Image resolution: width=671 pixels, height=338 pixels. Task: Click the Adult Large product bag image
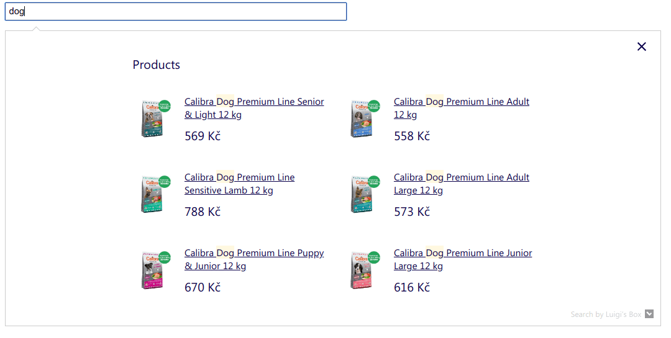pos(362,193)
